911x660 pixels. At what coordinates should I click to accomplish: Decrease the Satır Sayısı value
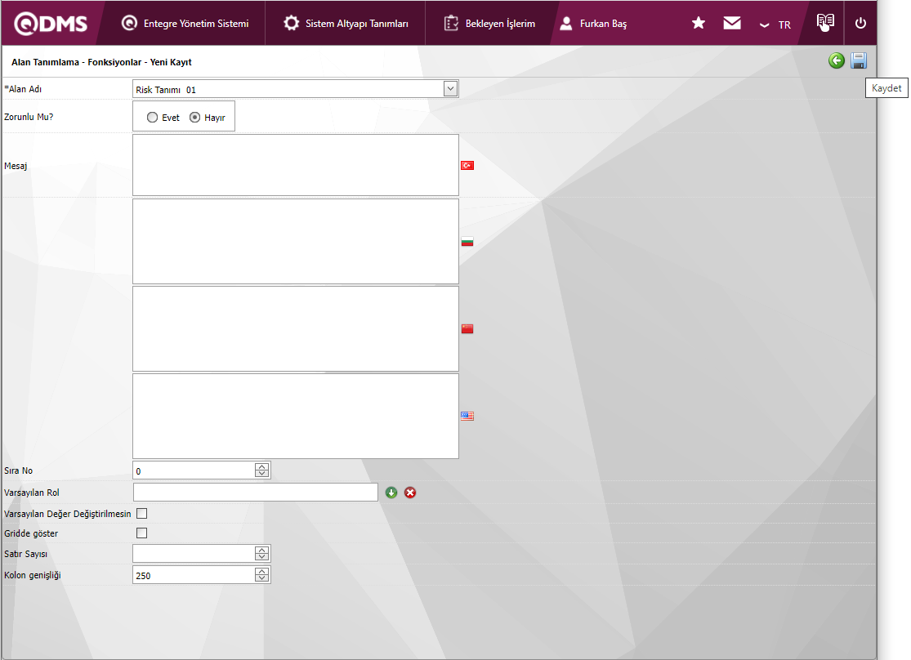click(262, 557)
